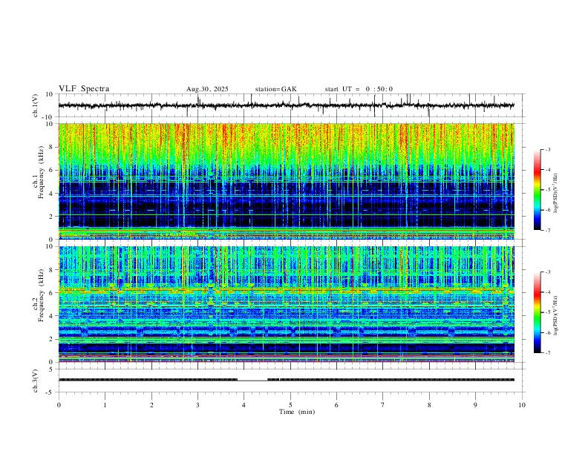Click time axis tick label "0"
The width and height of the screenshot is (588, 454).
[59, 405]
